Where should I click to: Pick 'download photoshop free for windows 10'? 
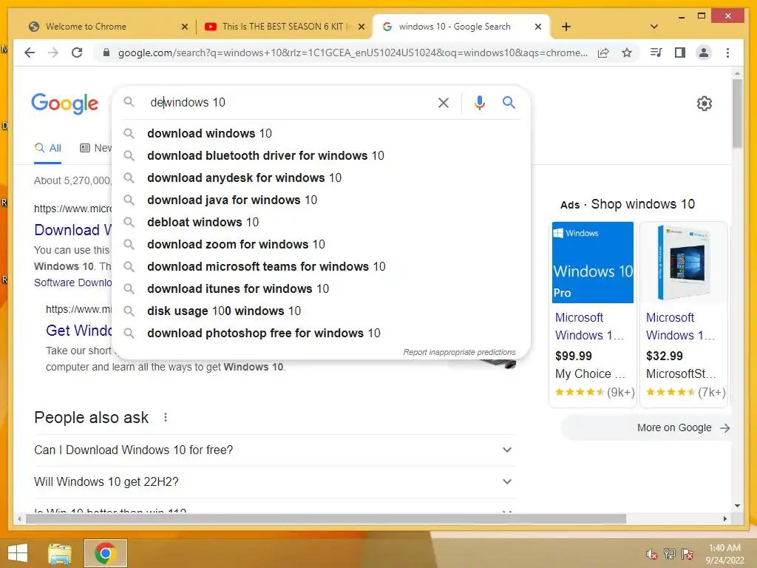[321, 334]
